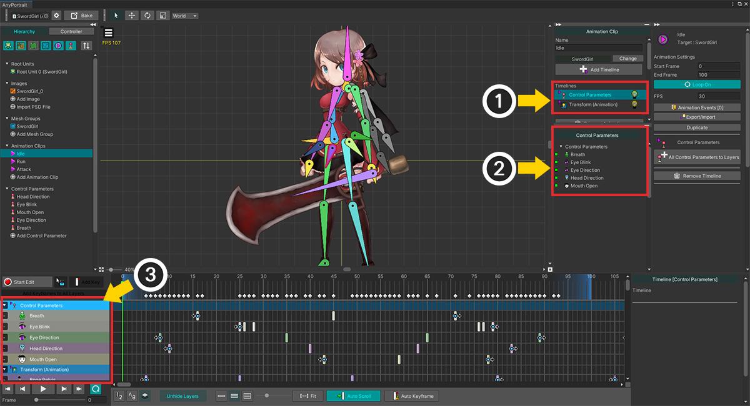Image resolution: width=750 pixels, height=406 pixels.
Task: Collapse the Control Parameters list expander
Action: point(561,147)
